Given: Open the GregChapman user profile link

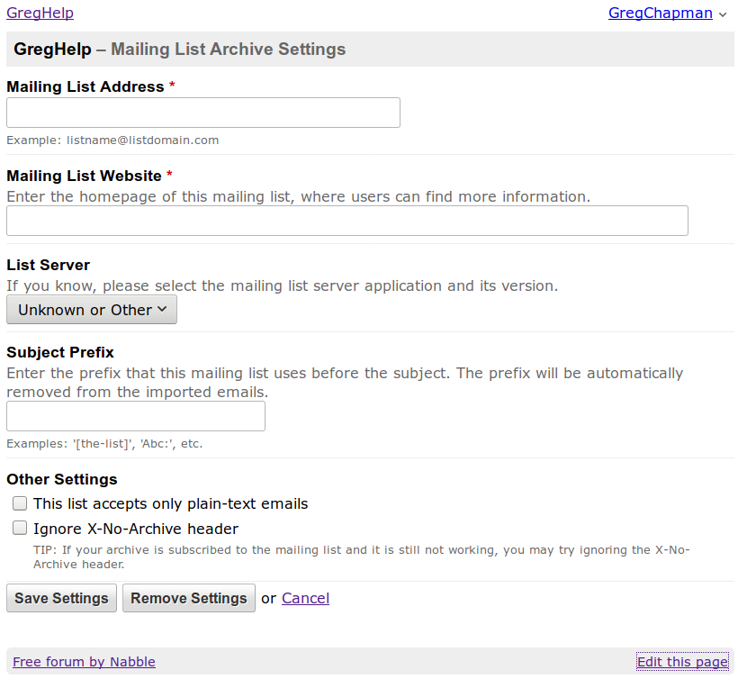Looking at the screenshot, I should click(x=660, y=13).
